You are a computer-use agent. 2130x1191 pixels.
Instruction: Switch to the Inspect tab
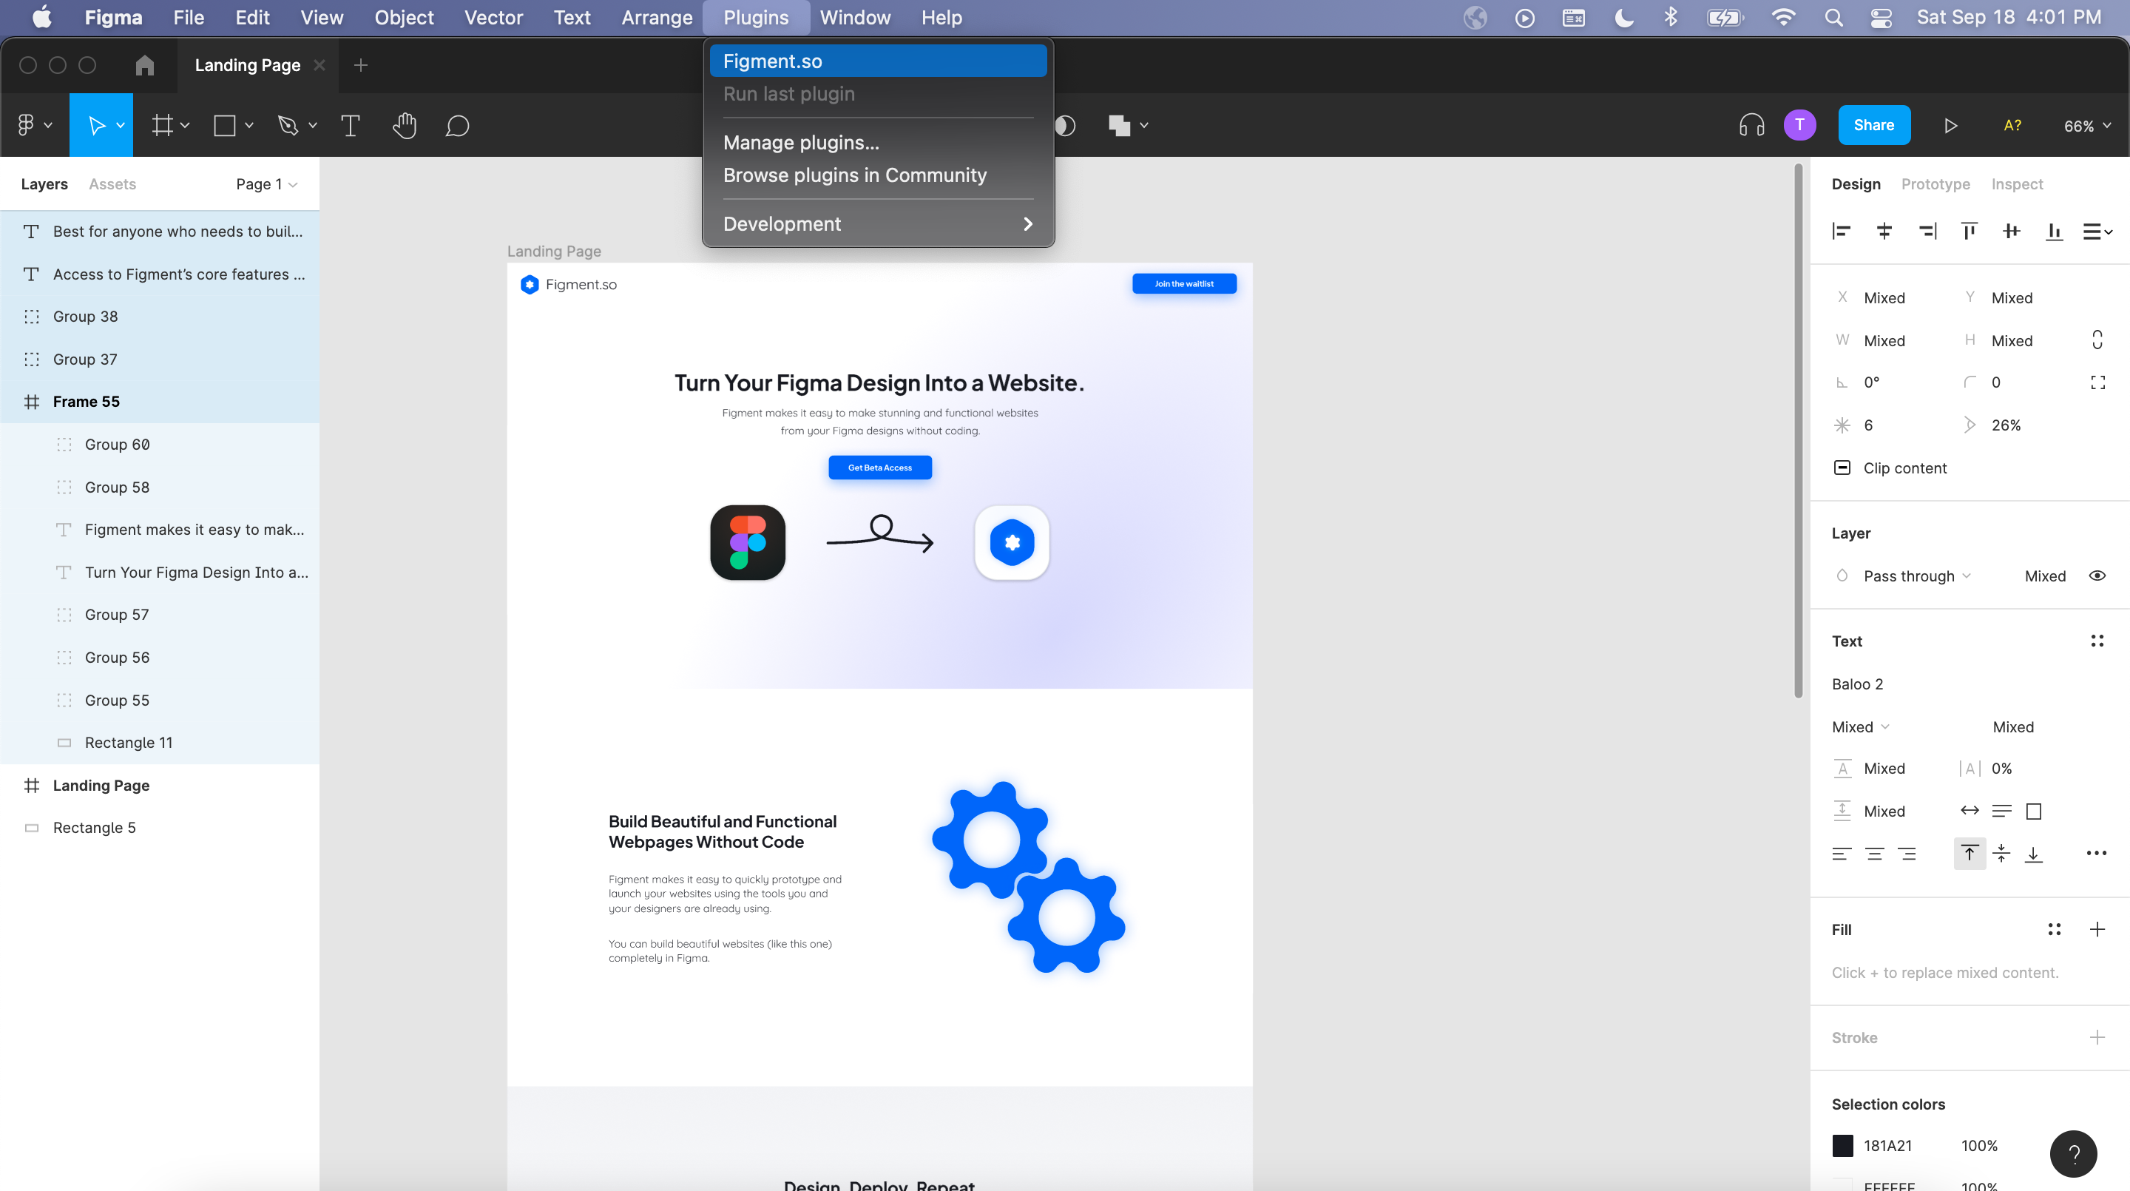click(2017, 183)
